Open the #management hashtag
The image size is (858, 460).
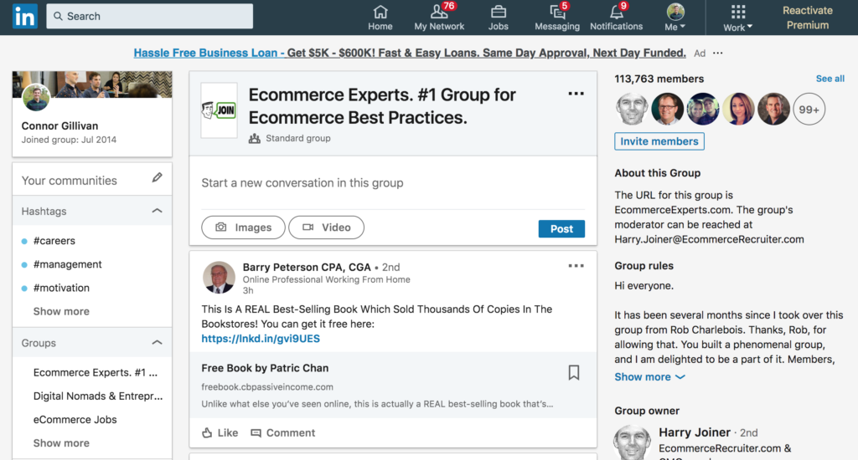pyautogui.click(x=67, y=264)
